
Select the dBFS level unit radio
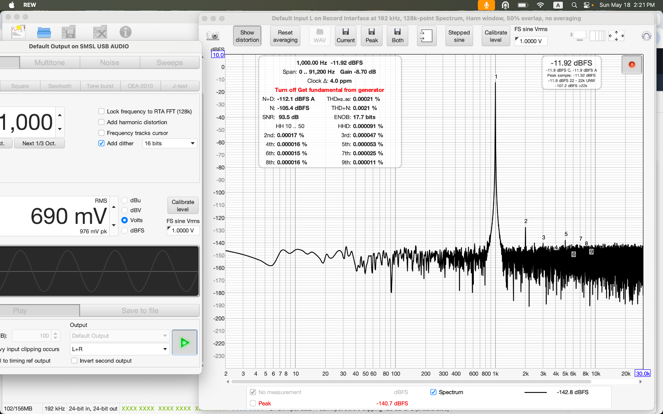[x=125, y=230]
